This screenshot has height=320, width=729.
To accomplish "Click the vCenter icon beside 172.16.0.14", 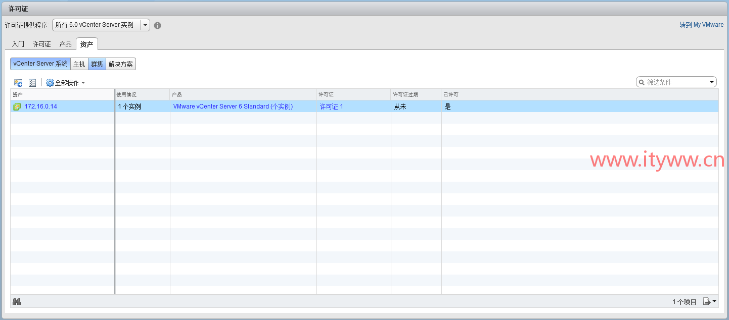I will click(x=17, y=106).
